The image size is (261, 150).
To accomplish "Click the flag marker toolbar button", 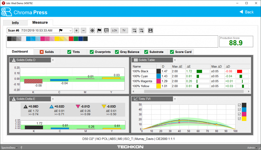I will coord(99,31).
